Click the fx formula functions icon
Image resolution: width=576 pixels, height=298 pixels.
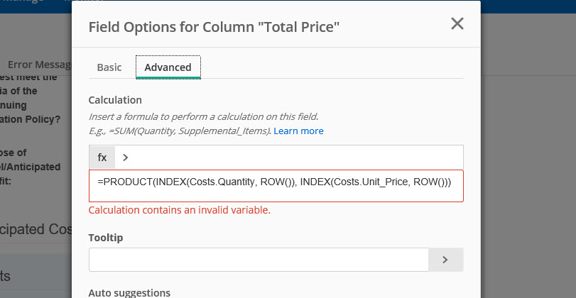click(x=102, y=157)
